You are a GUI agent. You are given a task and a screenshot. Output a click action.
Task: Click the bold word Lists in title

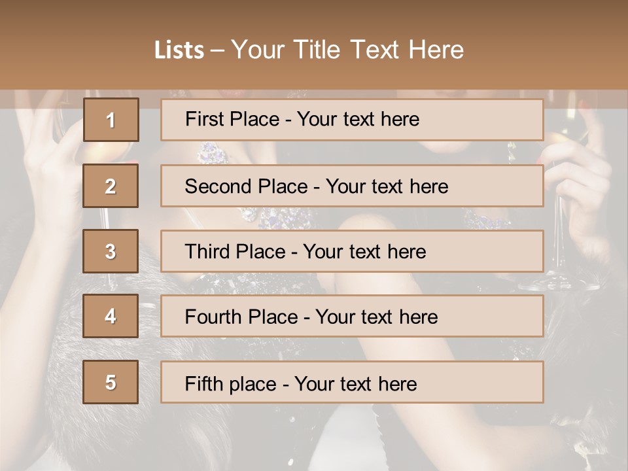tap(179, 50)
